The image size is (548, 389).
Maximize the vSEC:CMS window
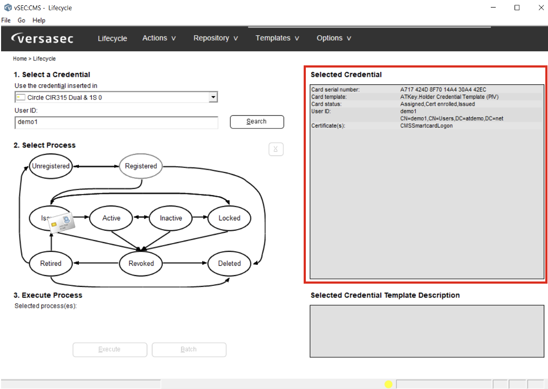click(x=517, y=8)
